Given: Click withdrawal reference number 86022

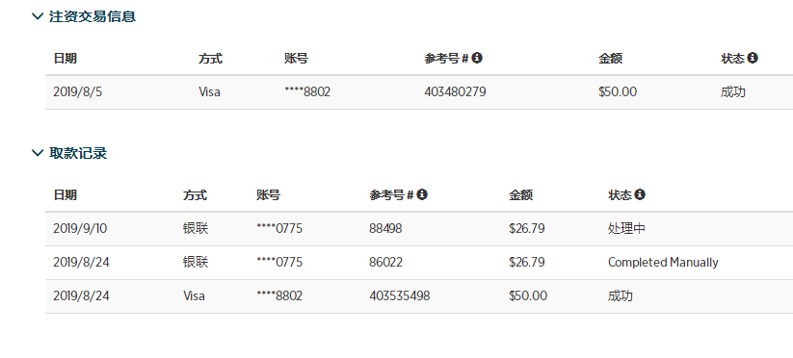Looking at the screenshot, I should tap(385, 263).
